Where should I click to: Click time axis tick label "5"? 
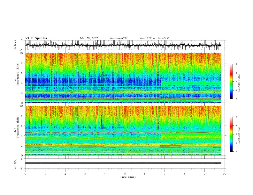coord(125,174)
